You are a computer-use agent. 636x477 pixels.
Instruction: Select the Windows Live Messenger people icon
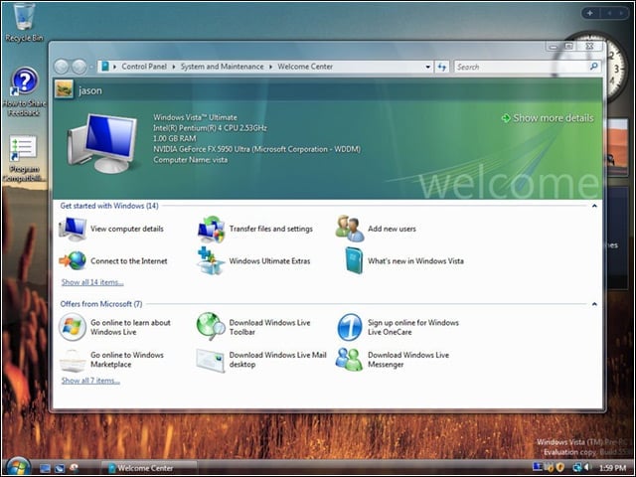[349, 360]
